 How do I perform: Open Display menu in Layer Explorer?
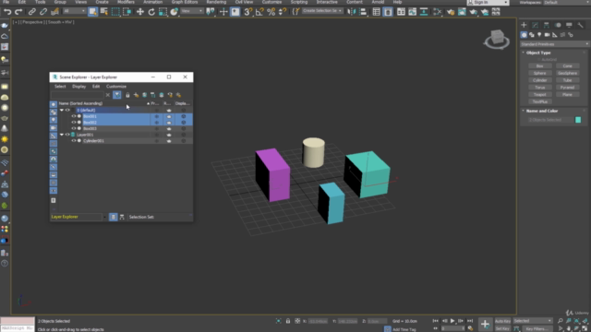pos(78,87)
